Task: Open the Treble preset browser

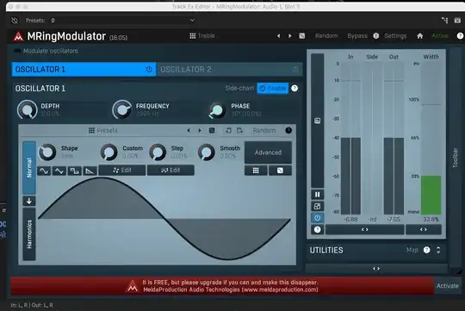Action: [202, 35]
